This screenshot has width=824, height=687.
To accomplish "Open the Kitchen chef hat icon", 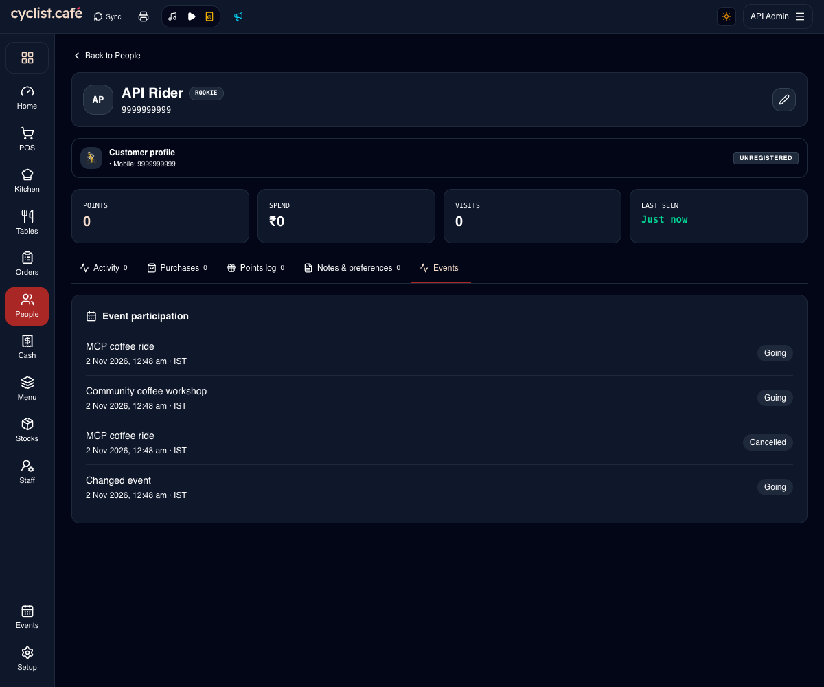I will point(27,181).
